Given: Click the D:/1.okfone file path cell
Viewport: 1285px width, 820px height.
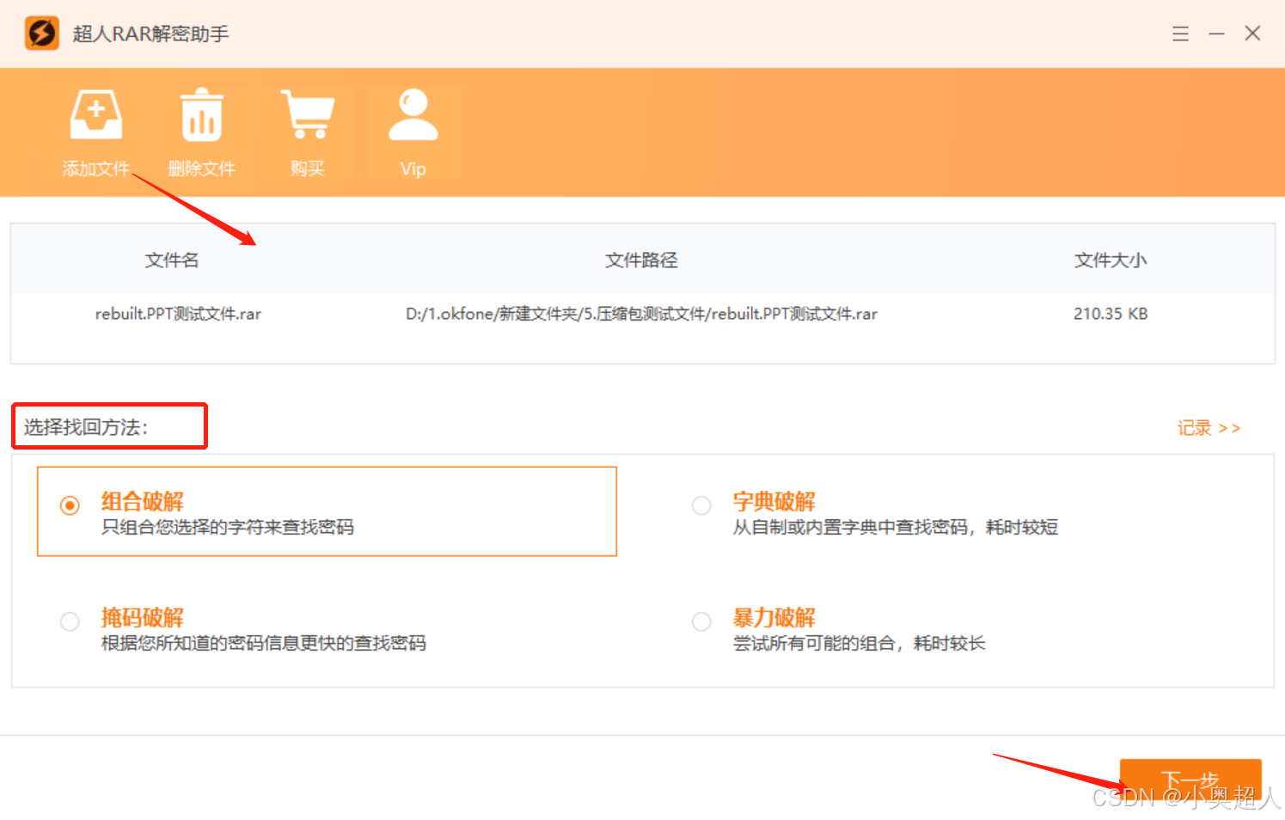Looking at the screenshot, I should point(642,314).
